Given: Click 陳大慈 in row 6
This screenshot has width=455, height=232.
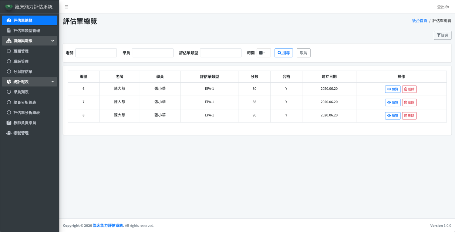Looking at the screenshot, I should 120,89.
